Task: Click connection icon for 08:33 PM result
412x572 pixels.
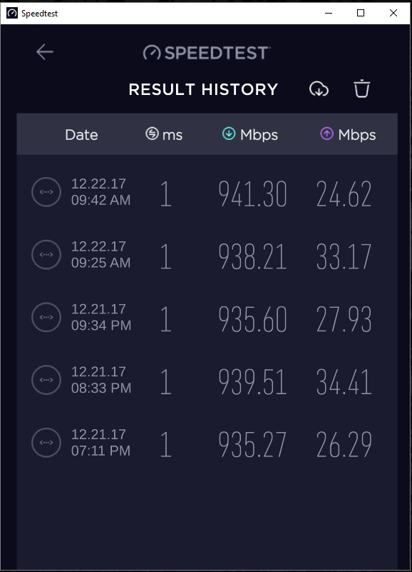Action: (46, 380)
